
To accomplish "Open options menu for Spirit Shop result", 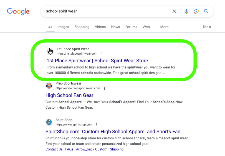I will click(x=96, y=125).
